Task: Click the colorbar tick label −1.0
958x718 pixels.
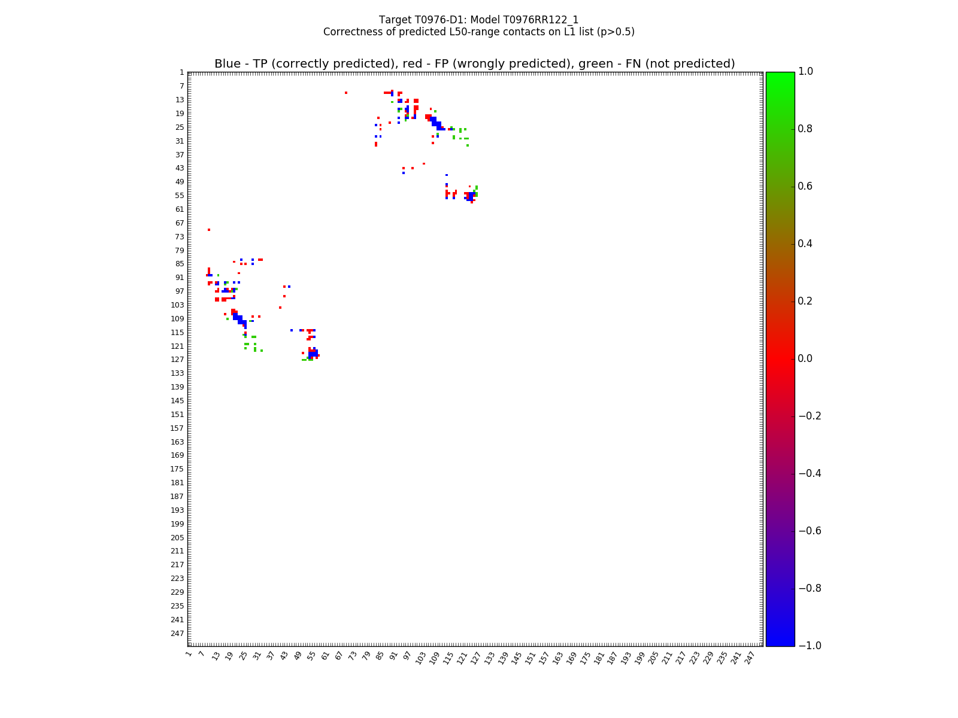Action: (810, 646)
